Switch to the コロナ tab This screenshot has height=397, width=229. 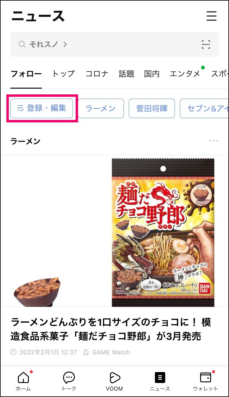pyautogui.click(x=97, y=74)
